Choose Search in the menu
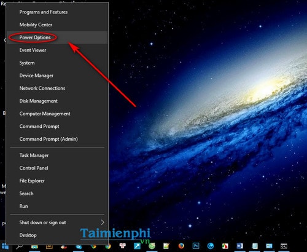 point(57,194)
